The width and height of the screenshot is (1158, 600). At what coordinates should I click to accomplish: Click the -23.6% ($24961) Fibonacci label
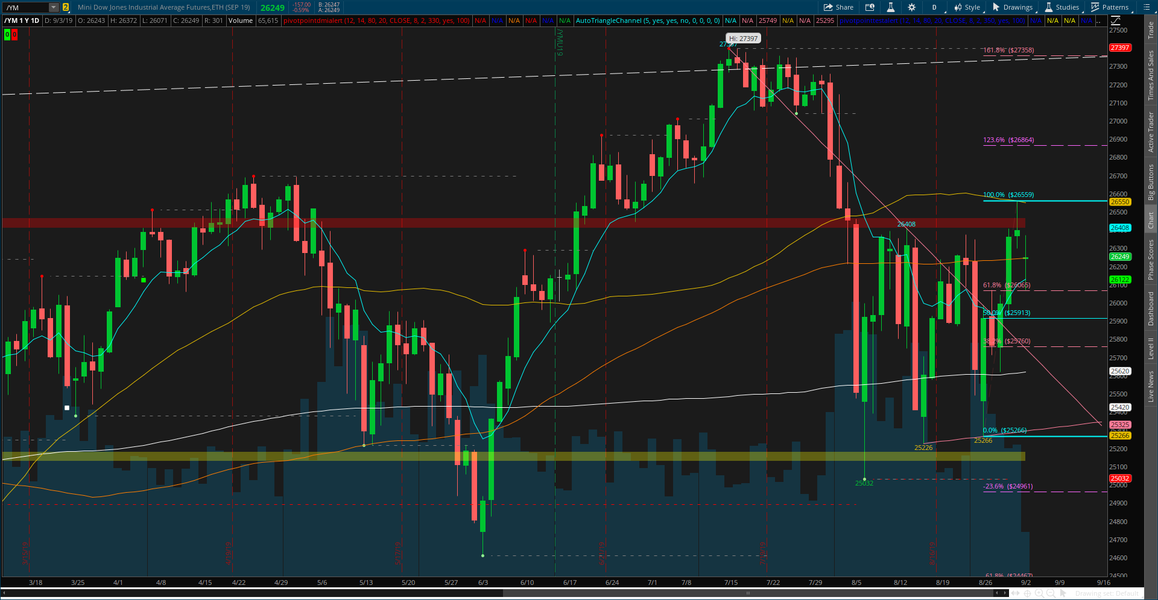click(x=1008, y=486)
